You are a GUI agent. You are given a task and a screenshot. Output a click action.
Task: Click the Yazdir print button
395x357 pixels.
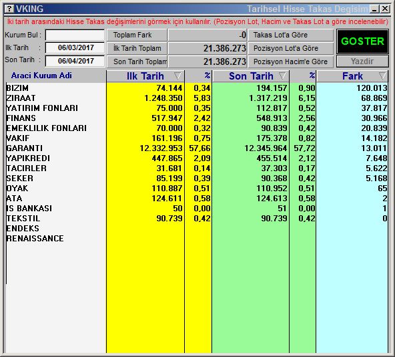362,62
